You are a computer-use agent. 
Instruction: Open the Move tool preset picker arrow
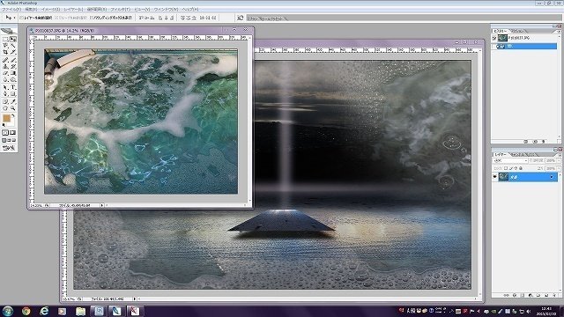(14, 18)
